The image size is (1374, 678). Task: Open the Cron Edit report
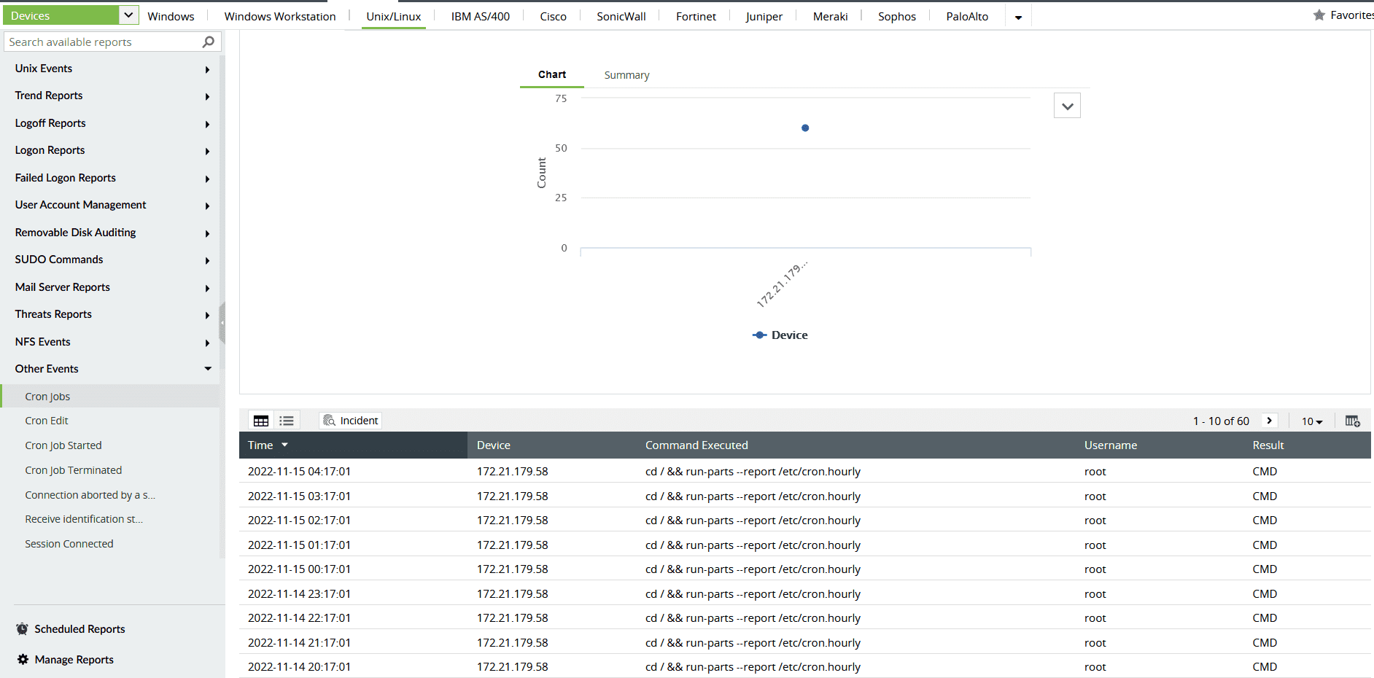pyautogui.click(x=46, y=420)
